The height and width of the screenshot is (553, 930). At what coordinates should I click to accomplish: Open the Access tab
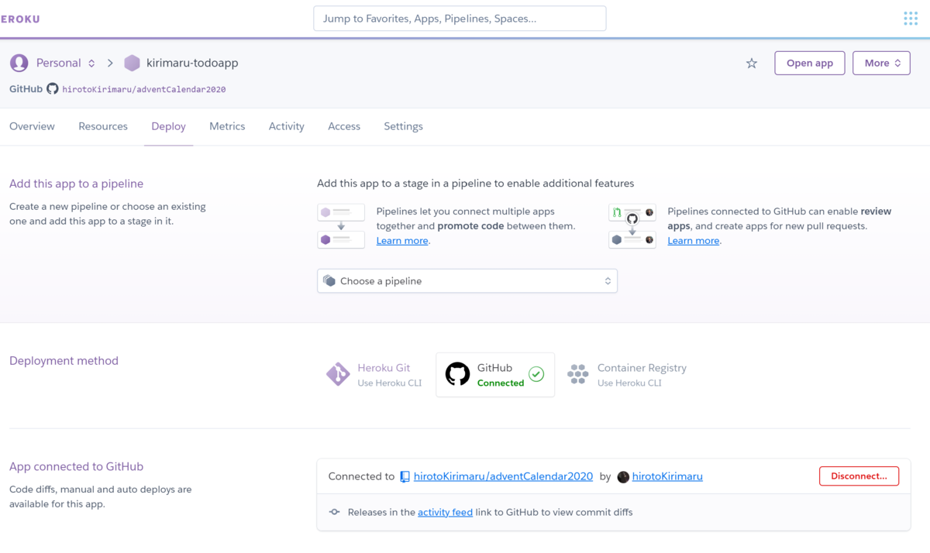(344, 126)
